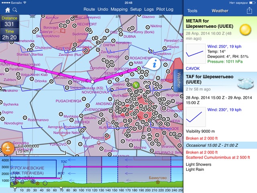Image resolution: width=257 pixels, height=193 pixels.
Task: Select the Weather tab
Action: (220, 11)
